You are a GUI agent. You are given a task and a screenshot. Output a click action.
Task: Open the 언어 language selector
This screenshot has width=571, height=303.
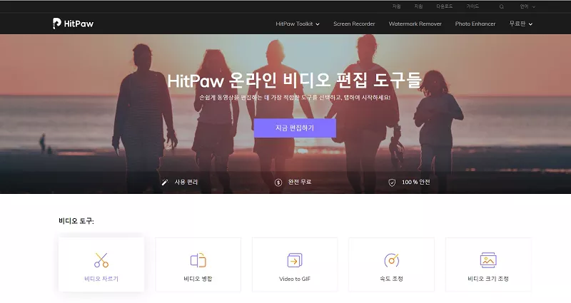[526, 6]
